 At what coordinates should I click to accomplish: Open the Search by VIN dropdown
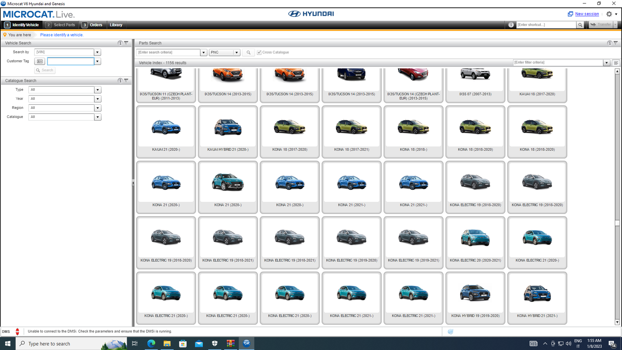(x=97, y=52)
